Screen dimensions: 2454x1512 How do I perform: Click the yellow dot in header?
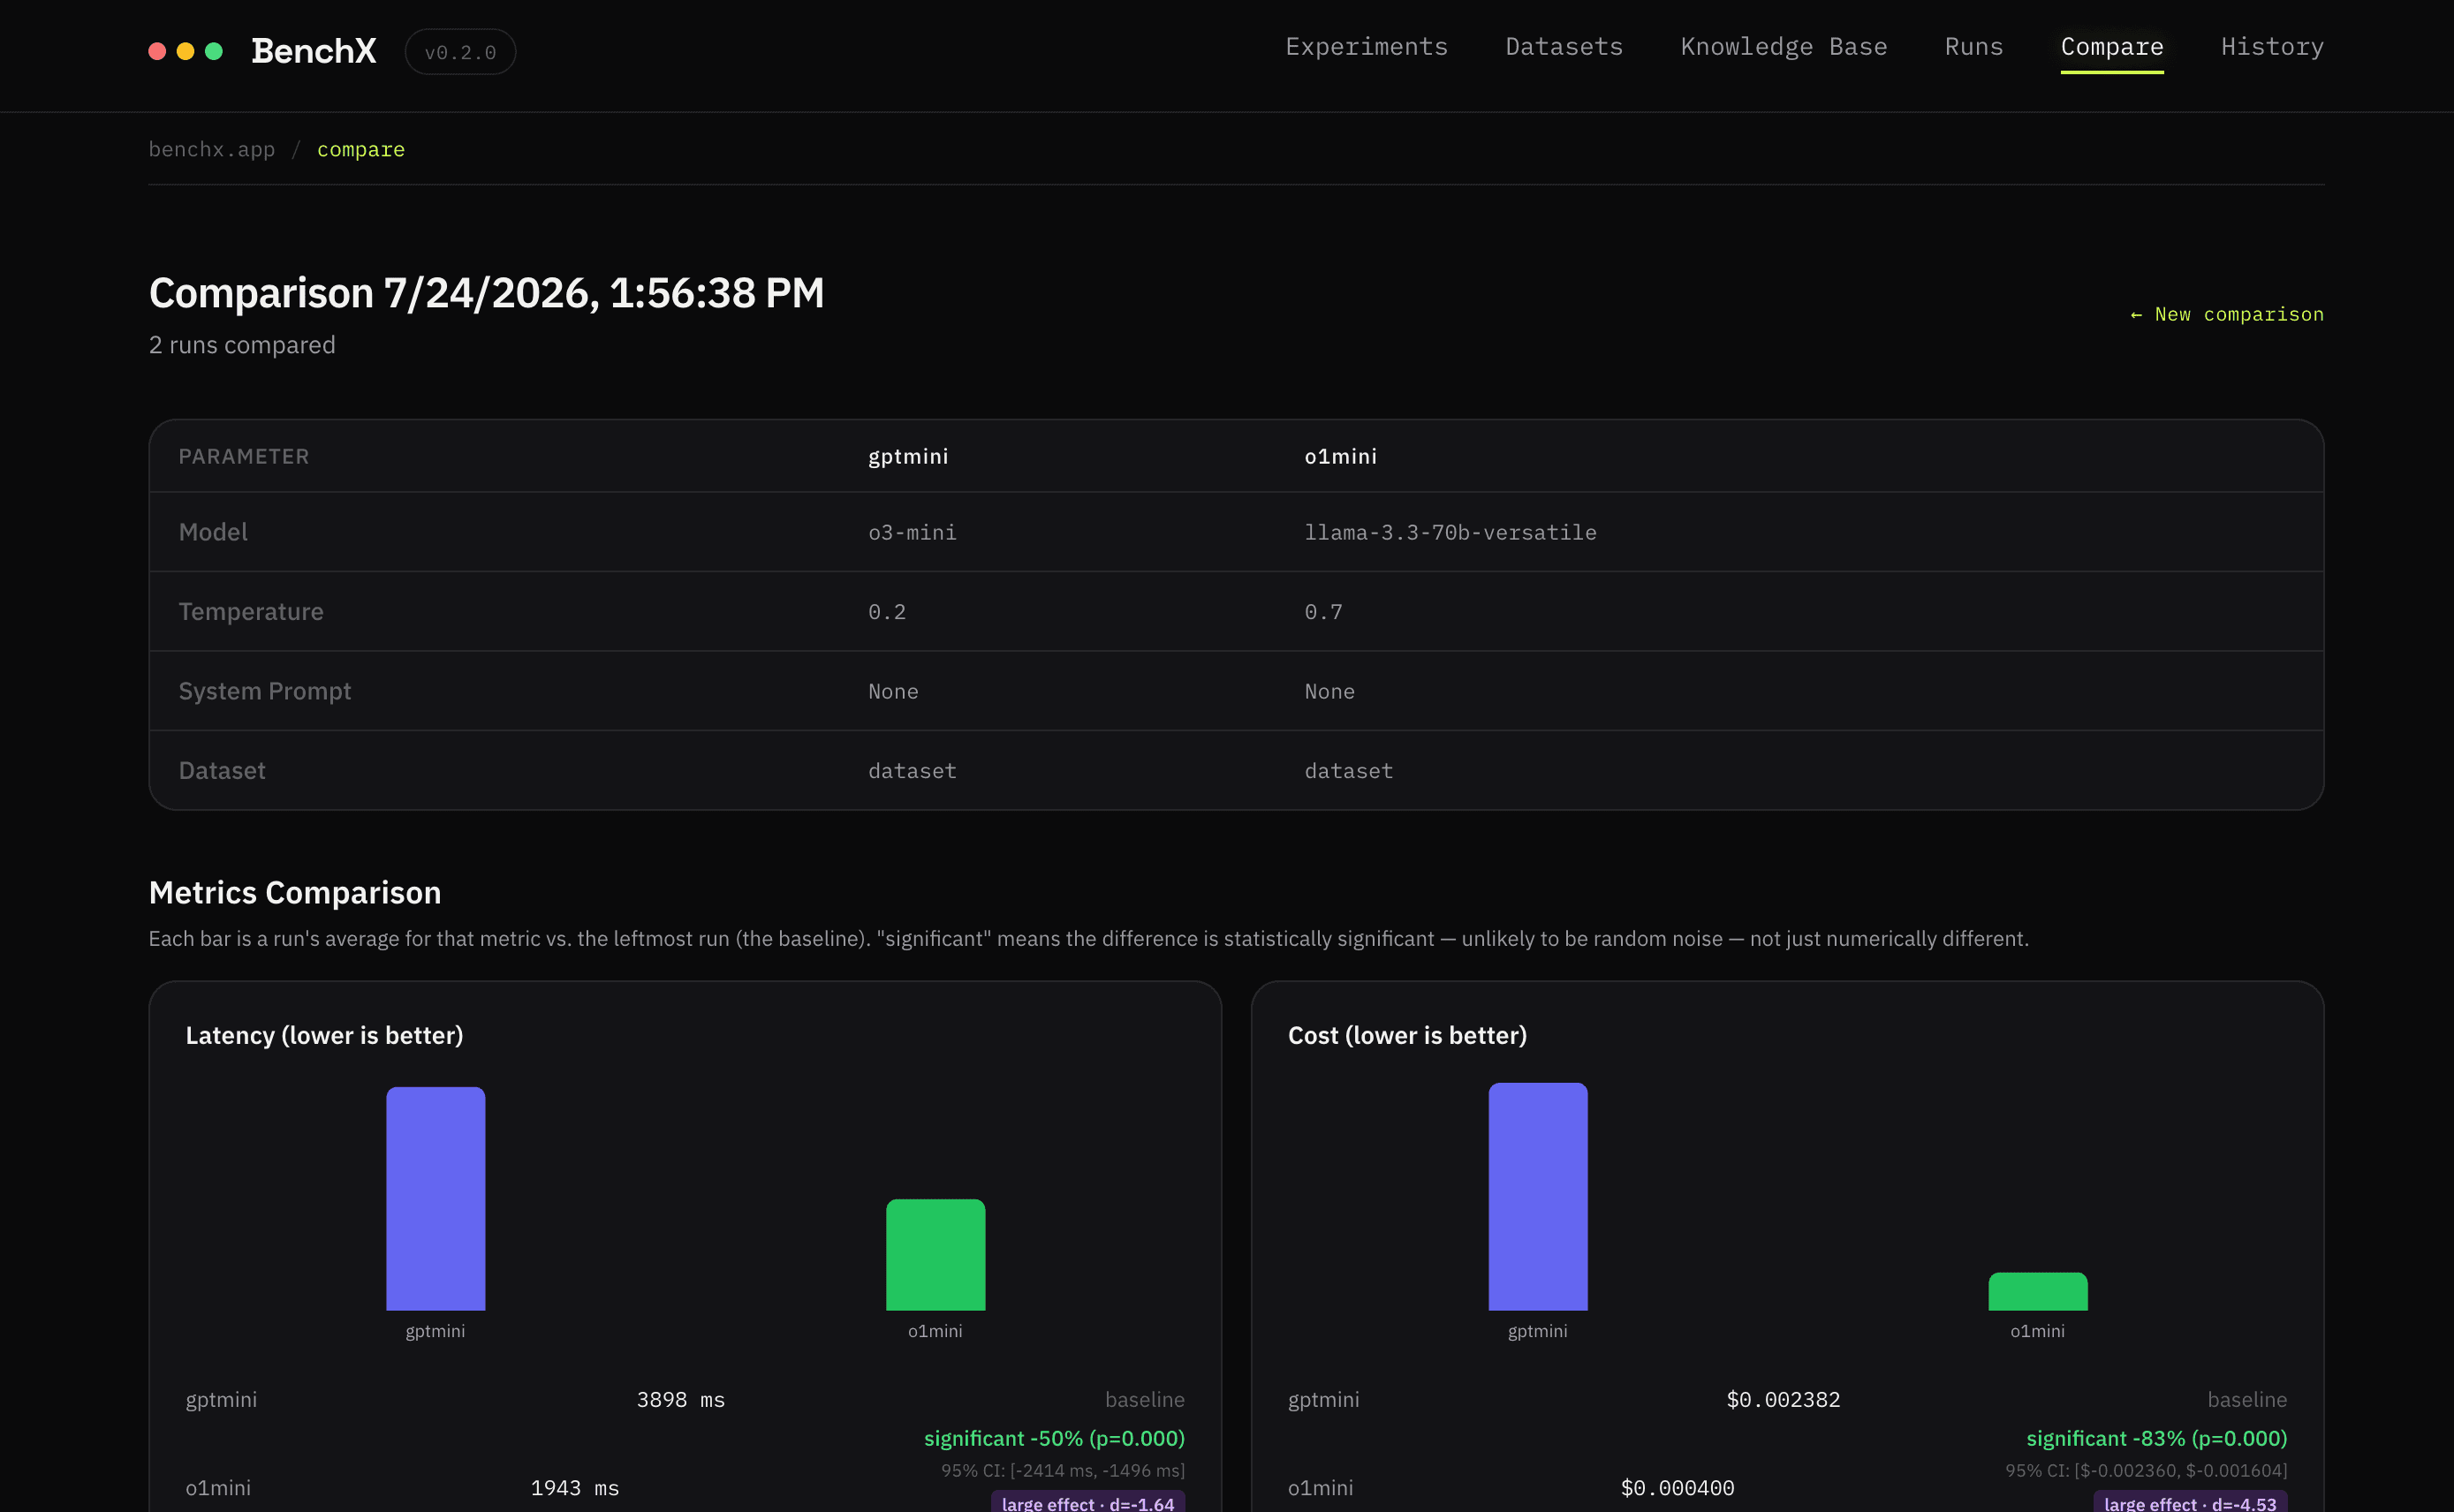pyautogui.click(x=185, y=51)
